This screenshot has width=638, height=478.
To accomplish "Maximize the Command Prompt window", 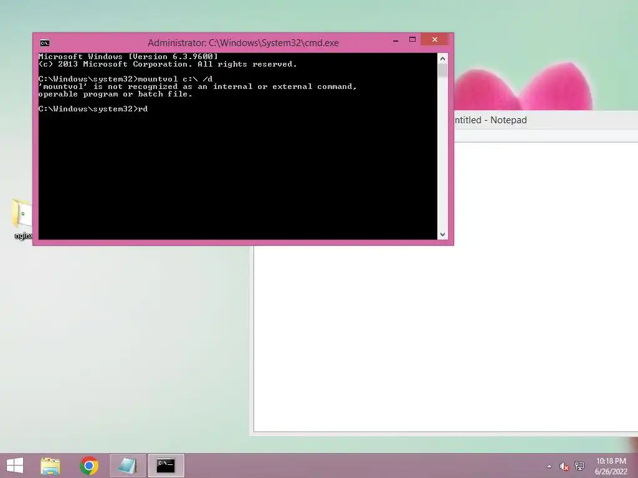I will point(412,40).
